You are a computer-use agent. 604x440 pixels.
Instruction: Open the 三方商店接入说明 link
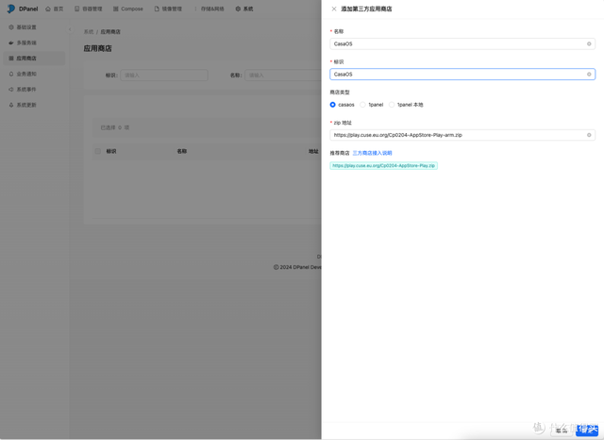click(372, 153)
